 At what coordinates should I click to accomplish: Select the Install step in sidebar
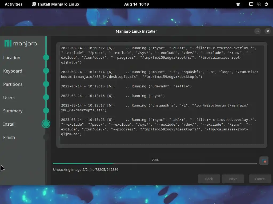click(x=9, y=124)
